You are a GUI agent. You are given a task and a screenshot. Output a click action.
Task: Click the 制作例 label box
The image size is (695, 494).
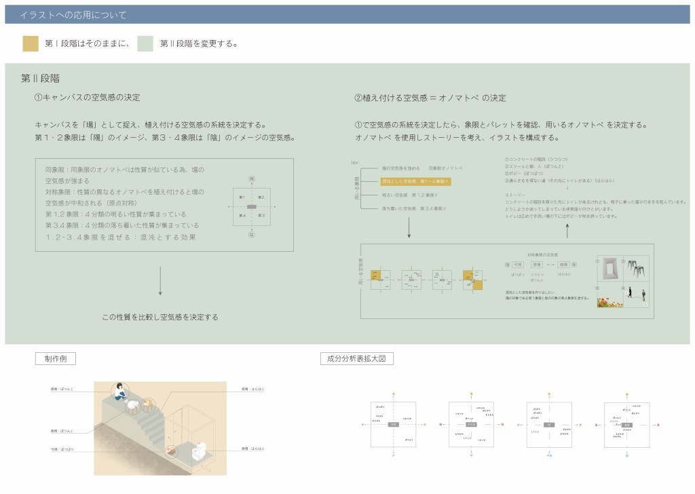pos(55,359)
